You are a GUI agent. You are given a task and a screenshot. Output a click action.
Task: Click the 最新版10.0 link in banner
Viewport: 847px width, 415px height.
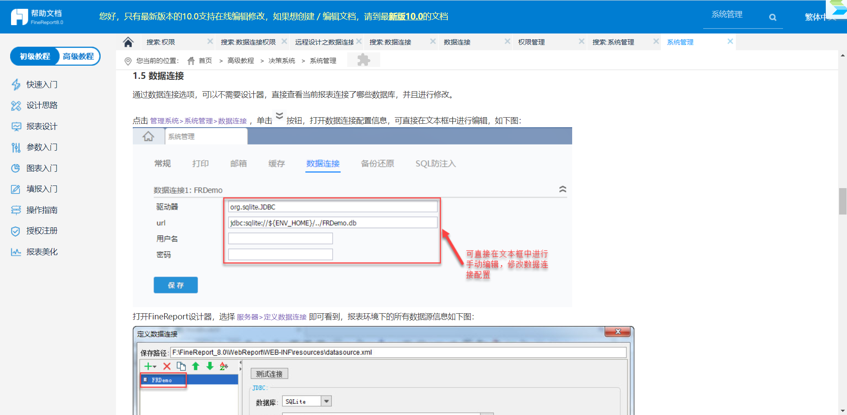tap(406, 17)
